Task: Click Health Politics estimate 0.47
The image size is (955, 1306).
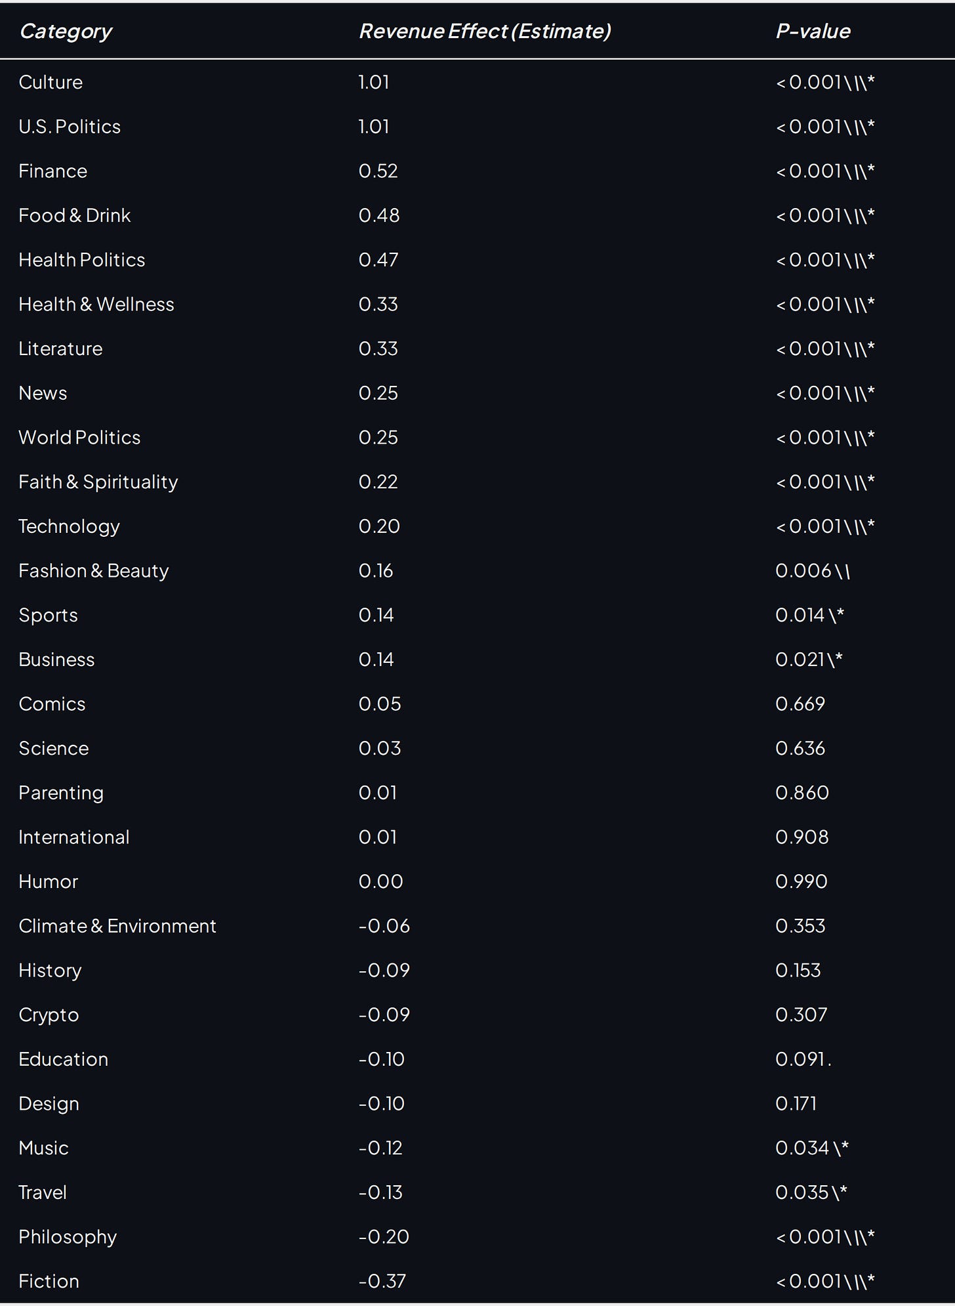Action: [x=378, y=260]
